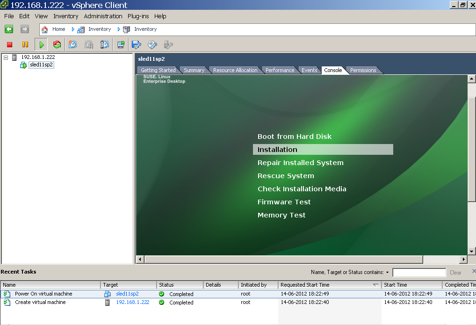
Task: Click the CD/DVD drive connect icon
Action: 152,44
